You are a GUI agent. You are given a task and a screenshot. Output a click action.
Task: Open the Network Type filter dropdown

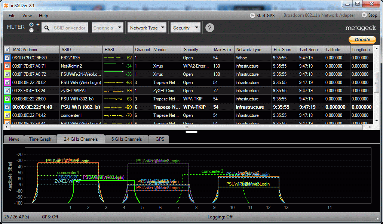147,28
